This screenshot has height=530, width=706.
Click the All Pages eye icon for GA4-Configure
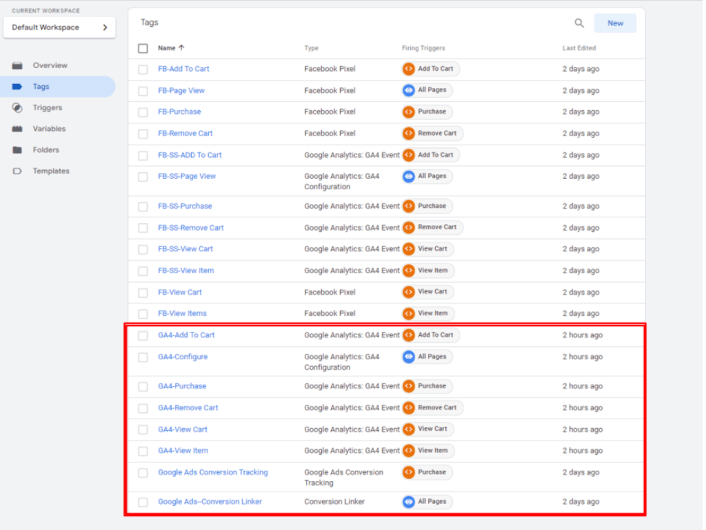pos(409,357)
